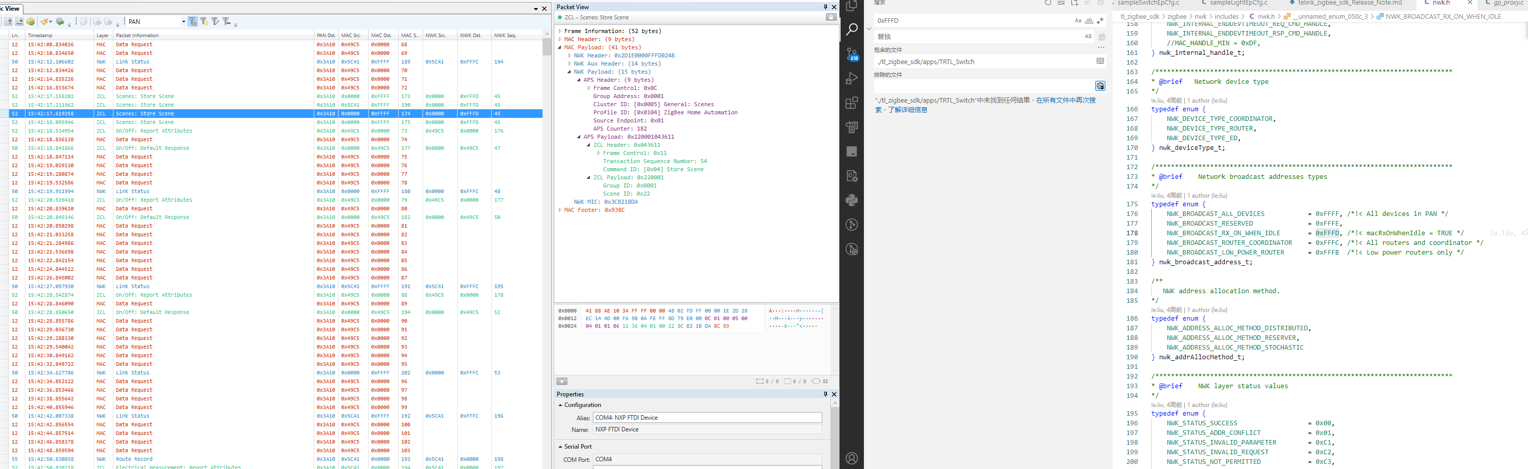Select the nwk.h editor tab
The height and width of the screenshot is (469, 1528).
(1442, 3)
